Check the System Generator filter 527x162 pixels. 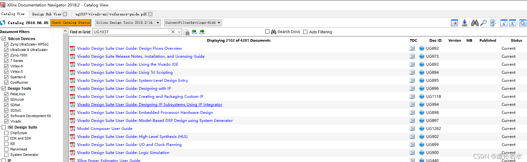tap(6, 155)
